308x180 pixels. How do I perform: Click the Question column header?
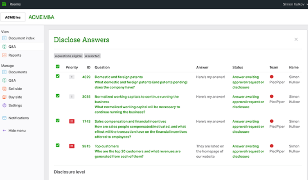click(x=102, y=67)
